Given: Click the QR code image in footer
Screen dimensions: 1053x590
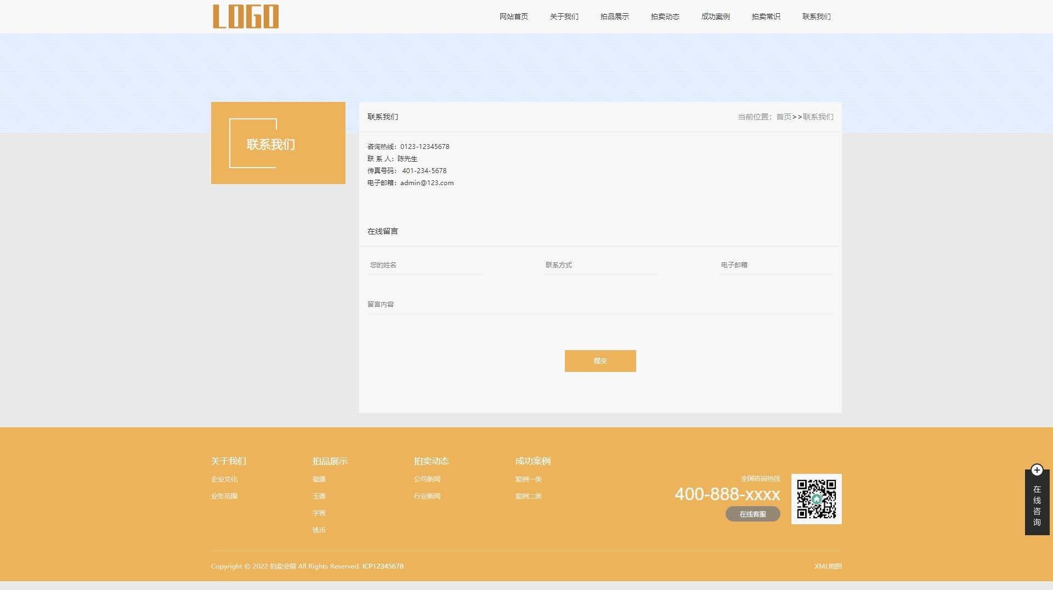Looking at the screenshot, I should (x=816, y=499).
